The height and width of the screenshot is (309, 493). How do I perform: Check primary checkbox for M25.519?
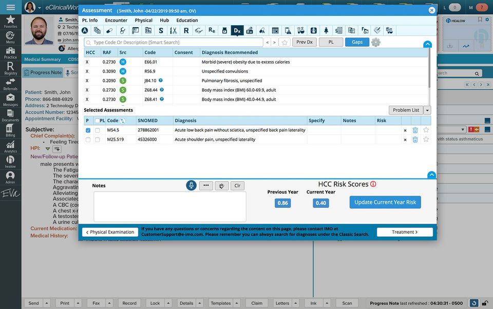coord(88,140)
